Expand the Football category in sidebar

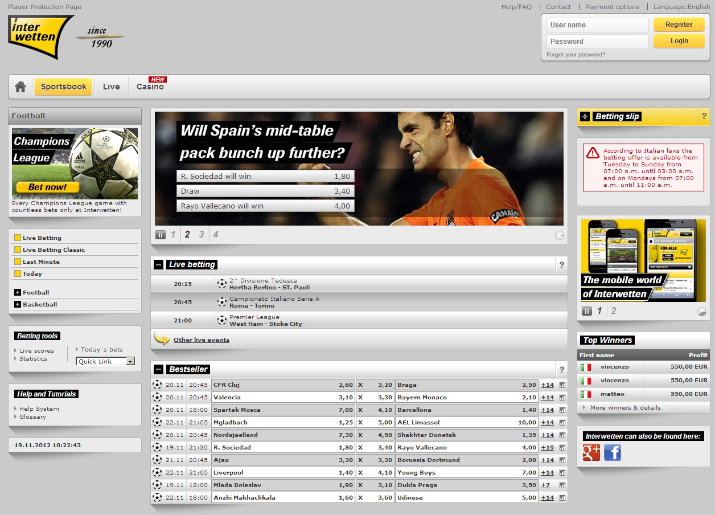[18, 292]
